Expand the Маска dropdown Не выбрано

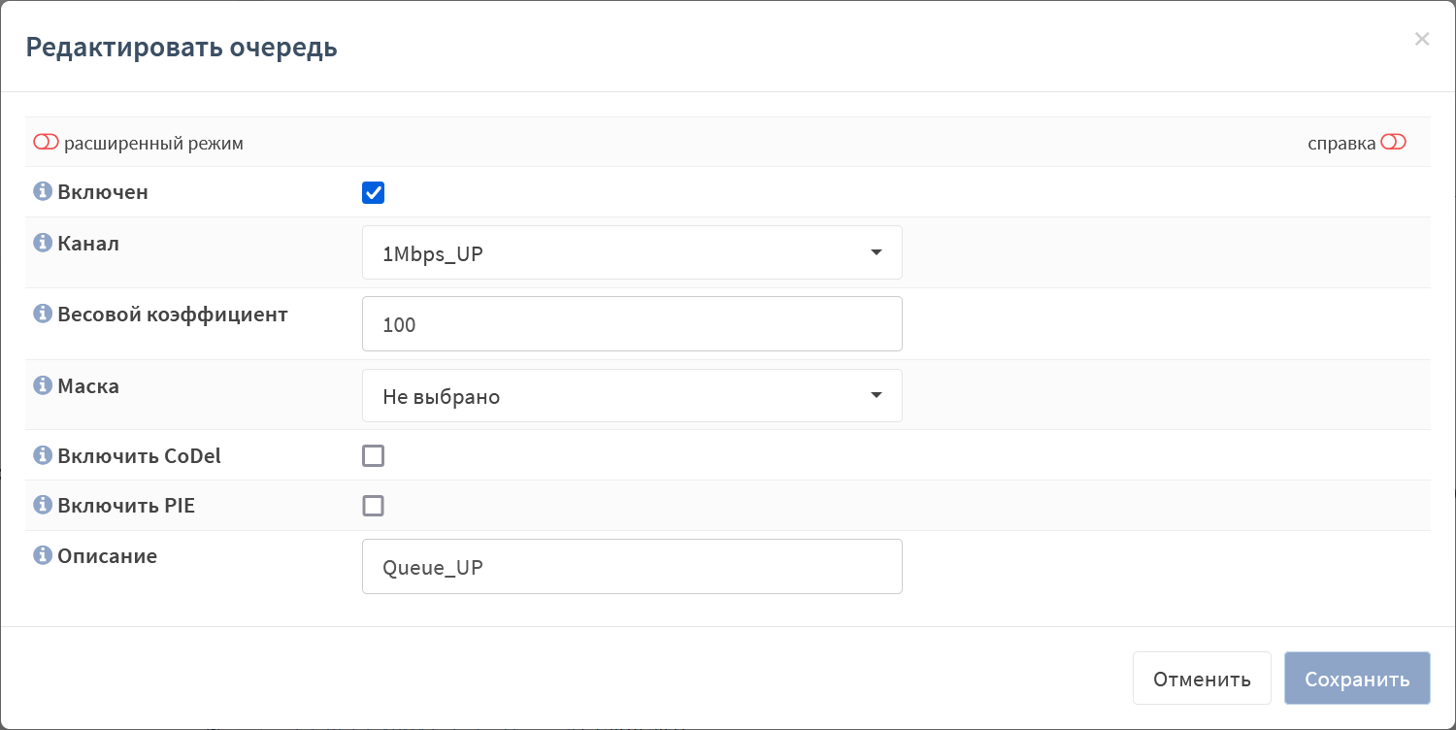coord(632,395)
